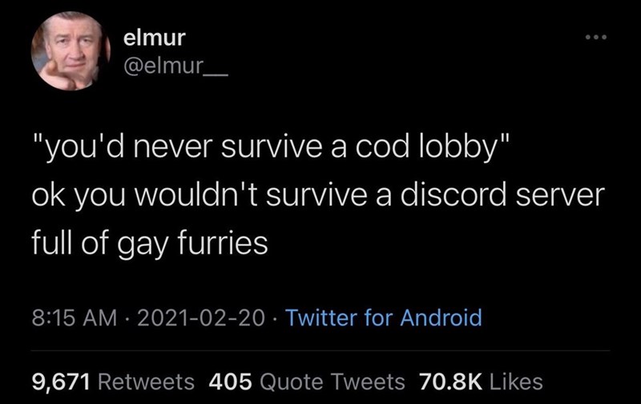
Task: Click the divider line above the stats
Action: click(320, 350)
